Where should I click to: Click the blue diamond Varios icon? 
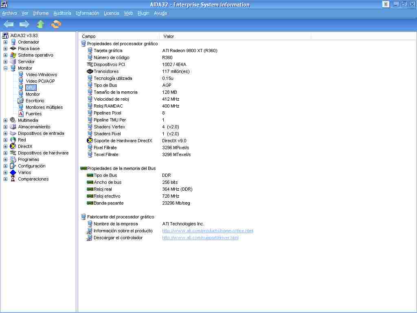pos(13,172)
